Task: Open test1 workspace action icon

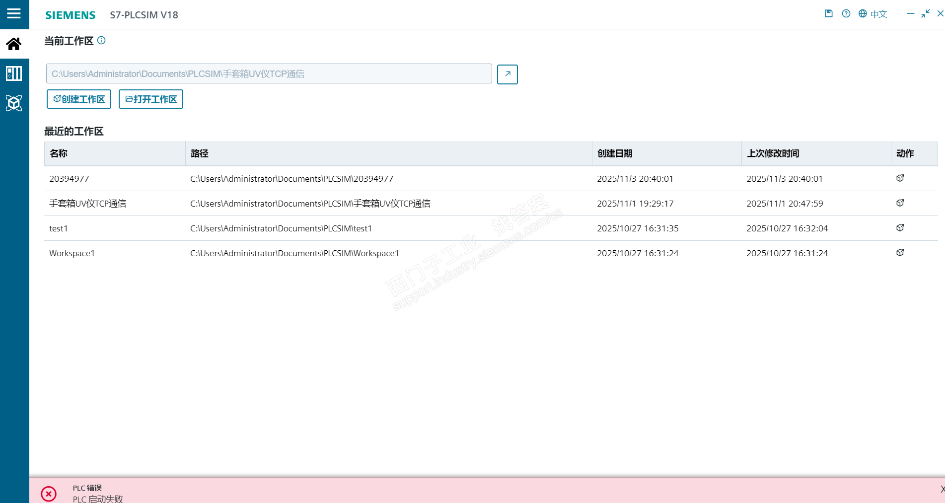Action: pos(900,228)
